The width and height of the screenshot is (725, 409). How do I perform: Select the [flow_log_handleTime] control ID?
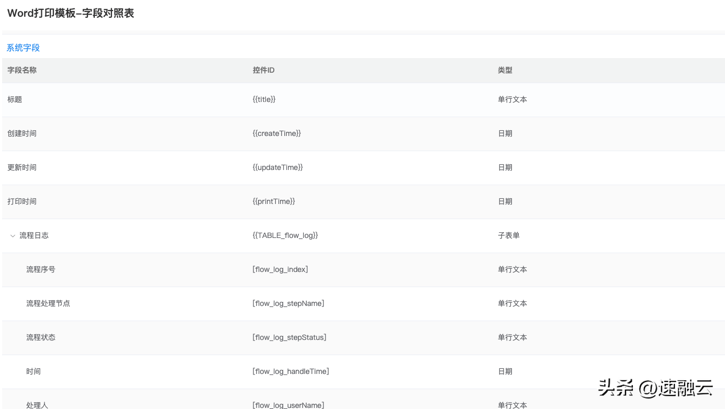[291, 371]
